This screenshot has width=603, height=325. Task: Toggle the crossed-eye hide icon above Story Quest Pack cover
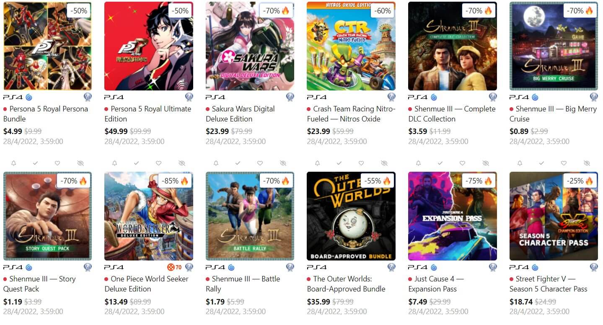click(x=80, y=163)
